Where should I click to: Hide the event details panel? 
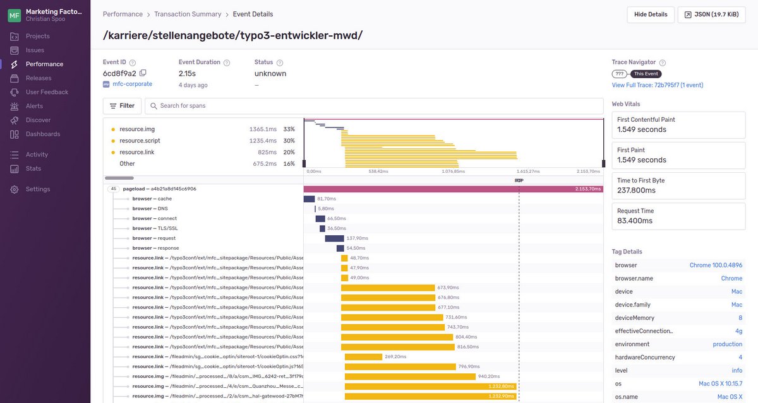(x=650, y=14)
